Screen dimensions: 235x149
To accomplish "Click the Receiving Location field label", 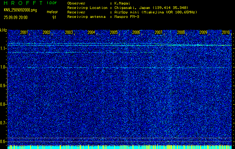I will click(87, 8).
